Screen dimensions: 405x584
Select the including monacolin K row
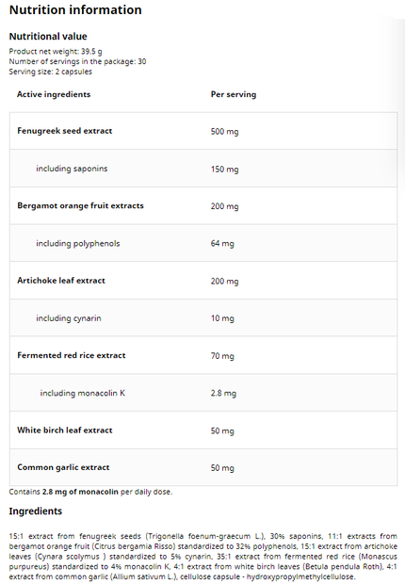203,393
